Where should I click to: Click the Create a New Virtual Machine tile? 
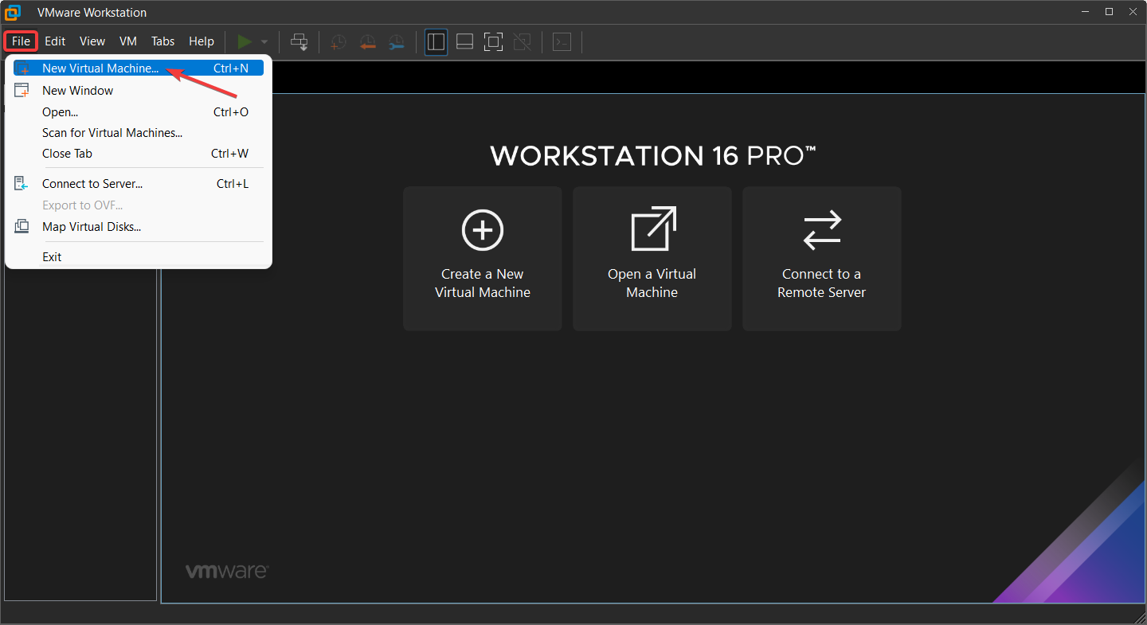coord(483,259)
